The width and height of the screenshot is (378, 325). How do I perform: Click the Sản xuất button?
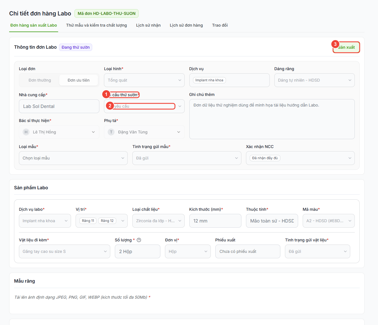tap(346, 47)
